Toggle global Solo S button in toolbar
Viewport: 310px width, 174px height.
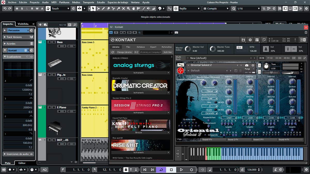click(22, 9)
